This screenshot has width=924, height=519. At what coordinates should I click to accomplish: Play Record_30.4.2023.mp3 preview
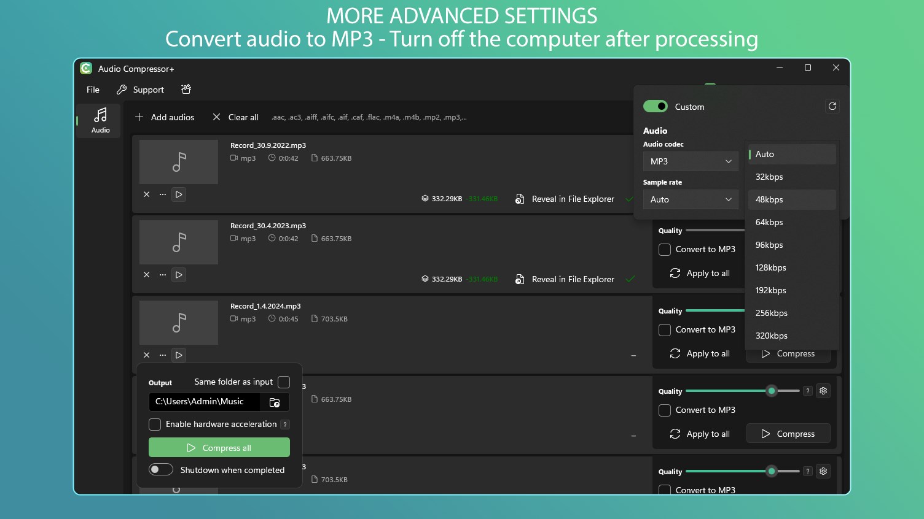click(x=179, y=275)
